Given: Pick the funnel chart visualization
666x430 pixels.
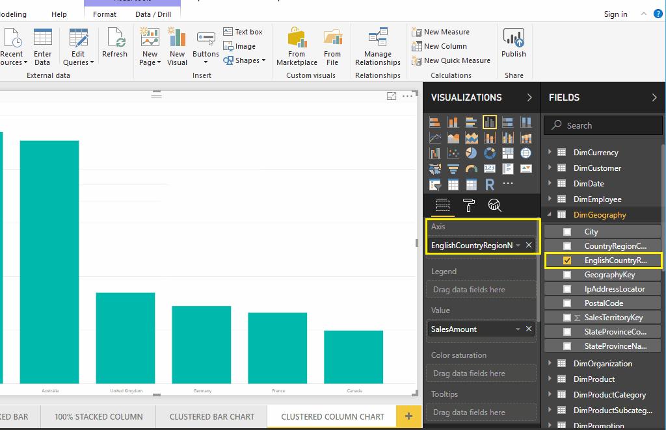Looking at the screenshot, I should (453, 169).
